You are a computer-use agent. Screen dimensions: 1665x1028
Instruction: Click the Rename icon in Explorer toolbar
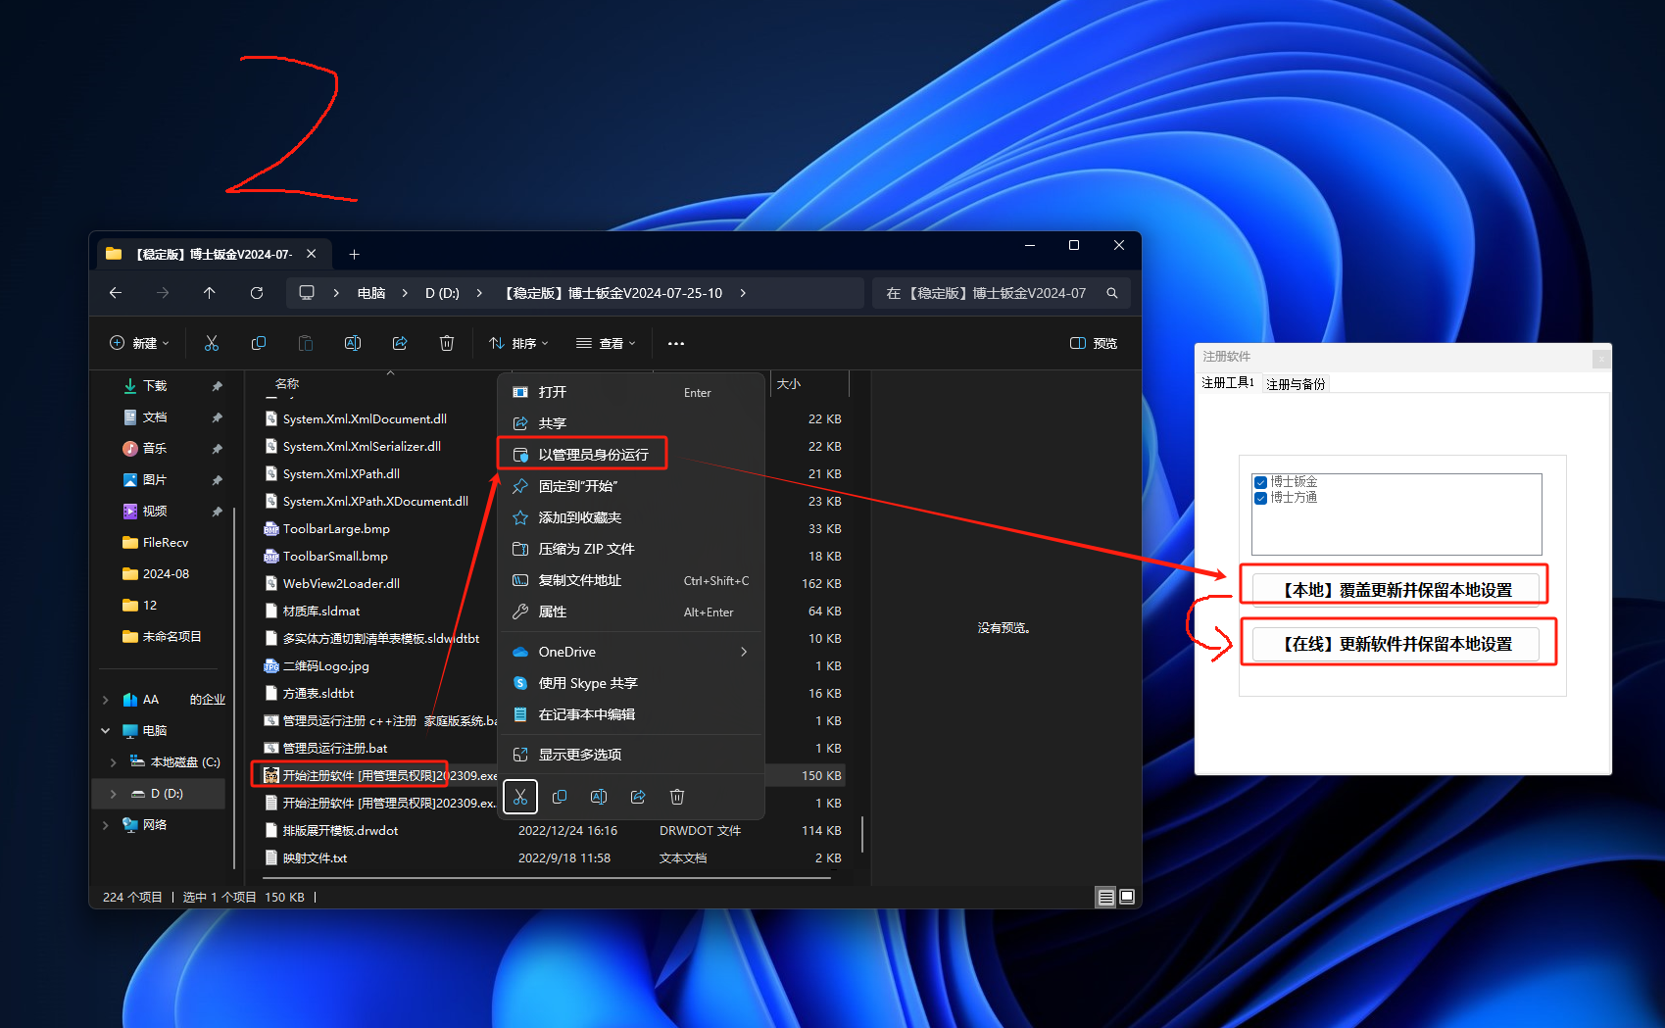click(353, 343)
